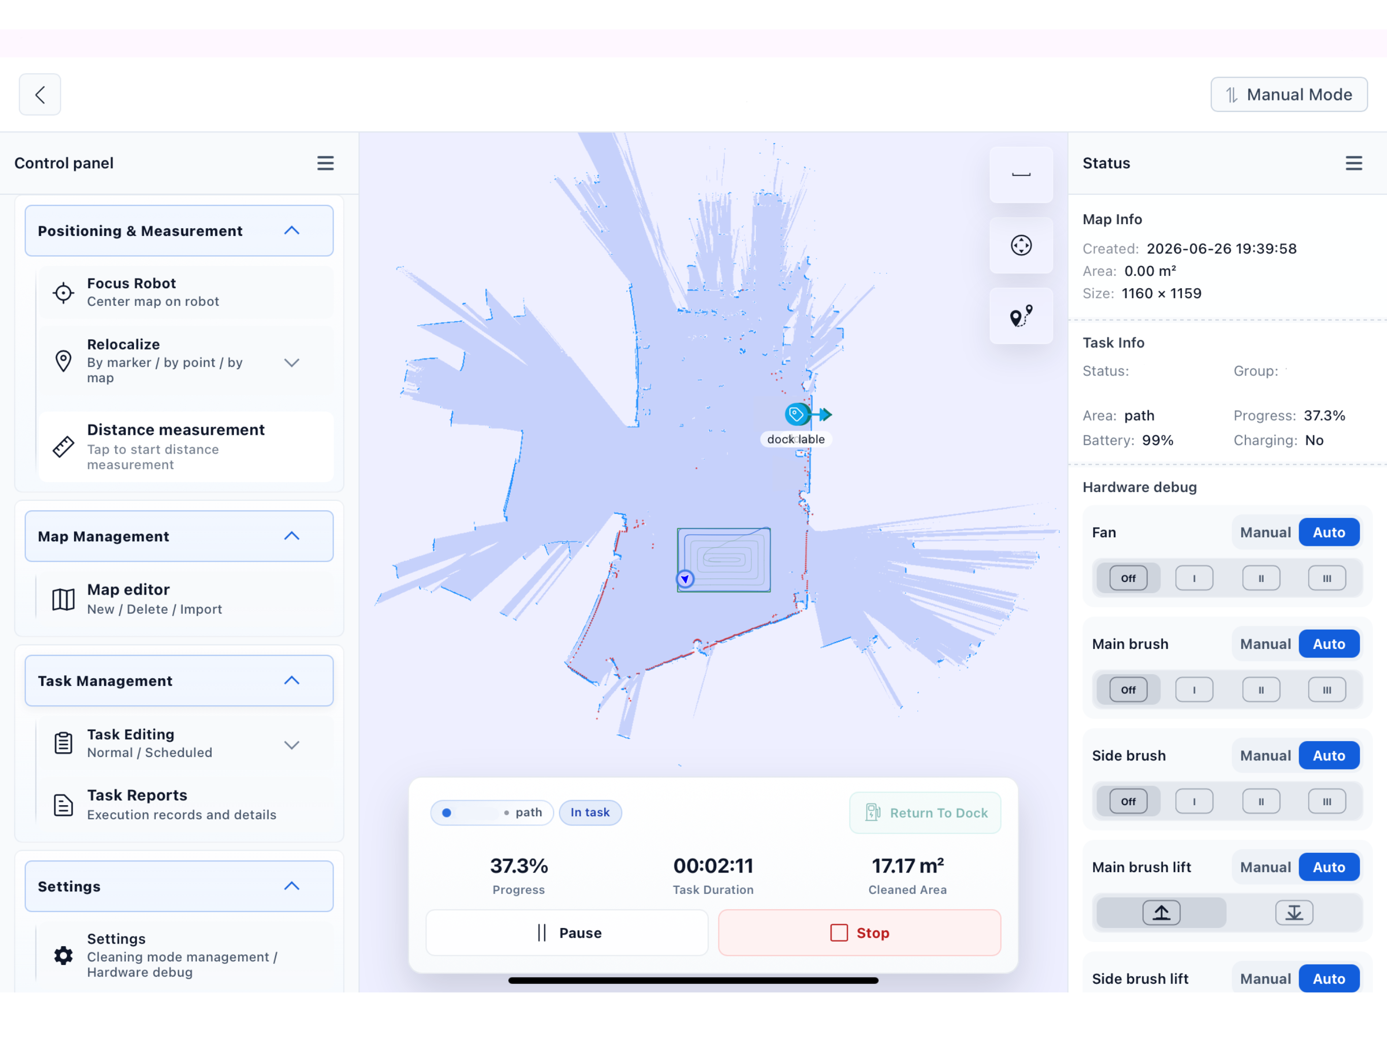Image resolution: width=1387 pixels, height=1039 pixels.
Task: Go back with the left chevron button
Action: coord(40,95)
